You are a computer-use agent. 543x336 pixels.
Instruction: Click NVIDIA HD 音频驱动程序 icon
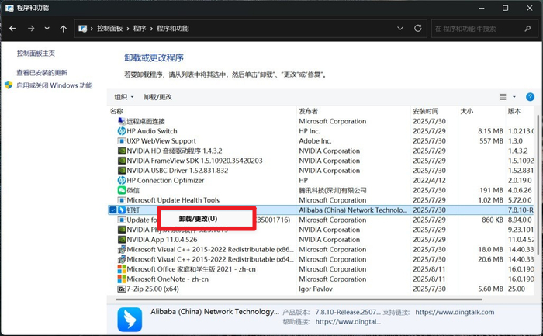(122, 151)
